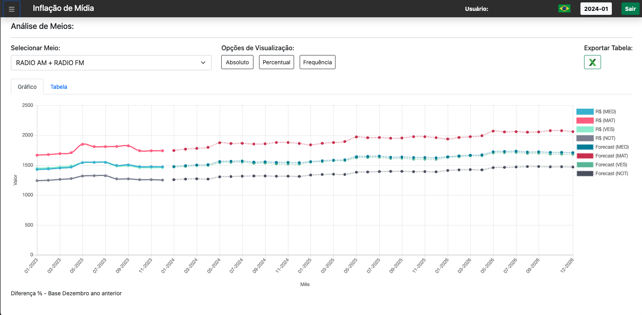Click the Inflação de Mídia title

(x=63, y=8)
